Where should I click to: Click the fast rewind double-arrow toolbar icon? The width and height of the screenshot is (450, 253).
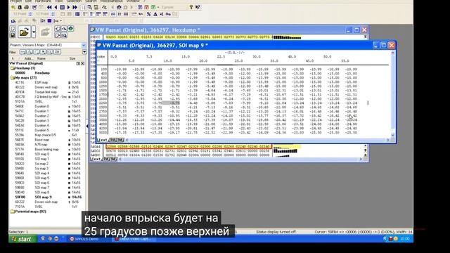tap(49, 7)
